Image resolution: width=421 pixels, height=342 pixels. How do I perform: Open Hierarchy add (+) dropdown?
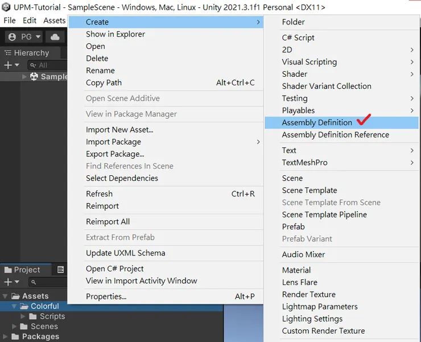click(11, 65)
